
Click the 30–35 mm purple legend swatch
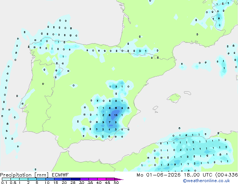click(84, 179)
